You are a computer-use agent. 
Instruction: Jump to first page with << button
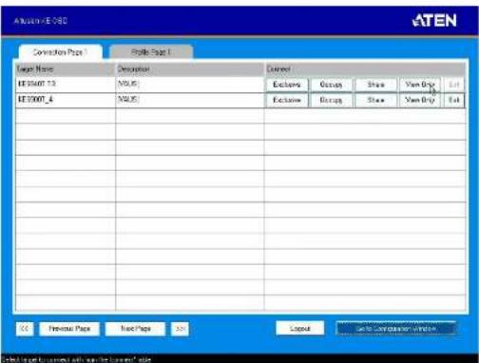point(25,329)
